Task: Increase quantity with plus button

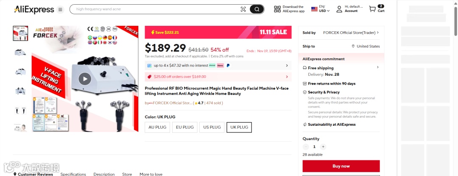Action: (x=323, y=147)
